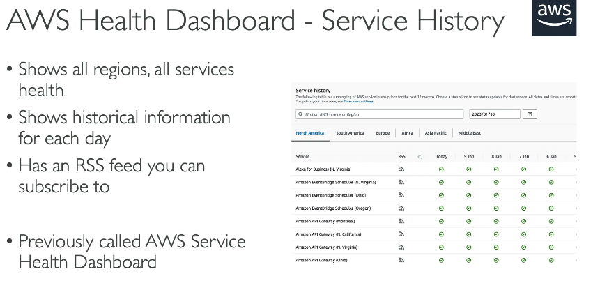This screenshot has height=283, width=600.
Task: Click Today status icon for Alexa for Business
Action: click(x=441, y=169)
